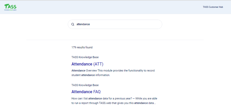Click the TASS logo in the header
The height and width of the screenshot is (109, 231).
10,7
